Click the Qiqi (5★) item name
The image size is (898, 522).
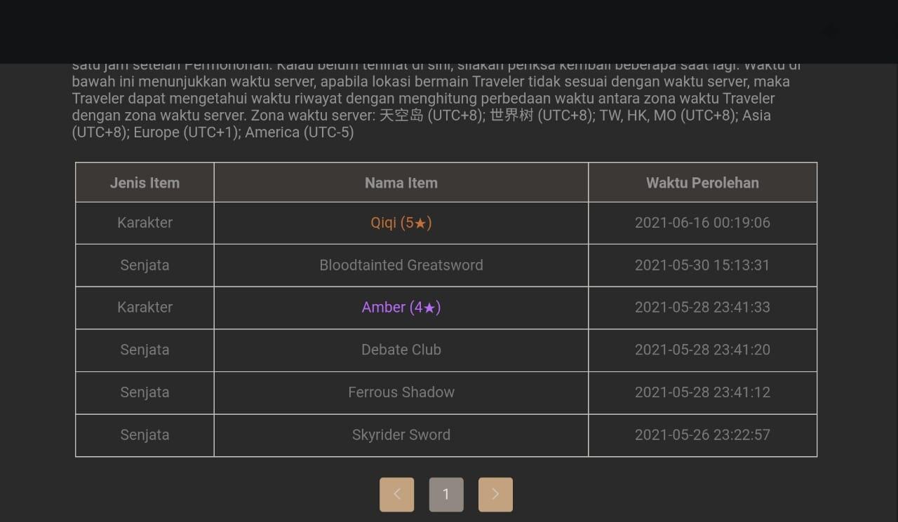(x=401, y=223)
